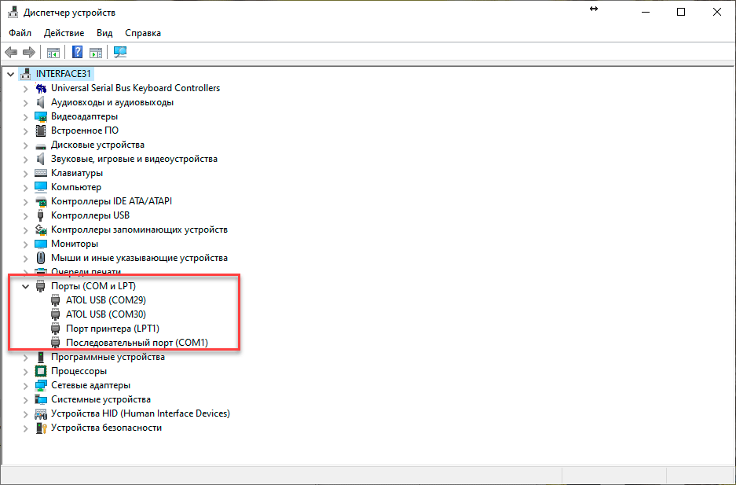Open the Вид menu
This screenshot has height=485, width=736.
pos(104,33)
